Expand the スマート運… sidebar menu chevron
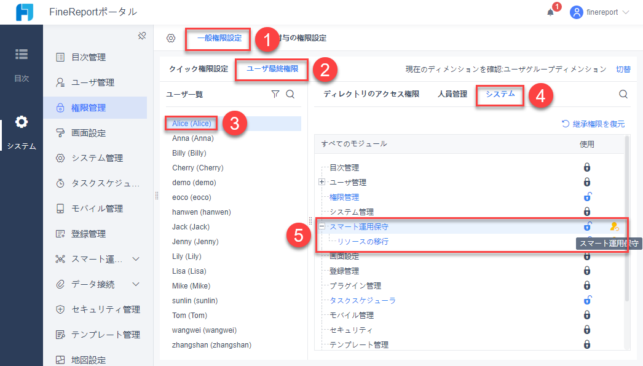Image resolution: width=643 pixels, height=366 pixels. [136, 259]
